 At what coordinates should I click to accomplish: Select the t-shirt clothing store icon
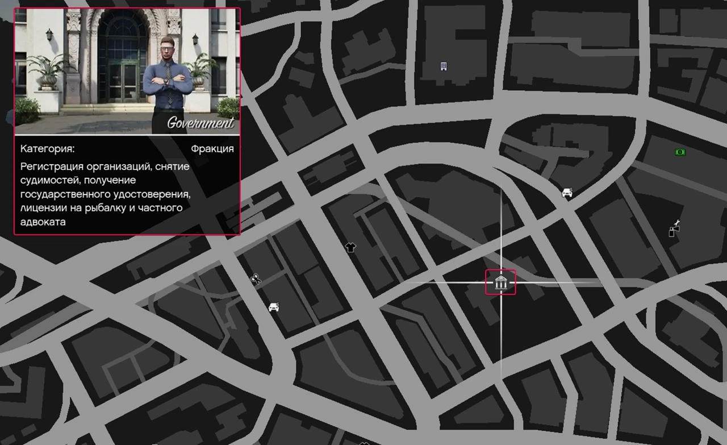(350, 247)
